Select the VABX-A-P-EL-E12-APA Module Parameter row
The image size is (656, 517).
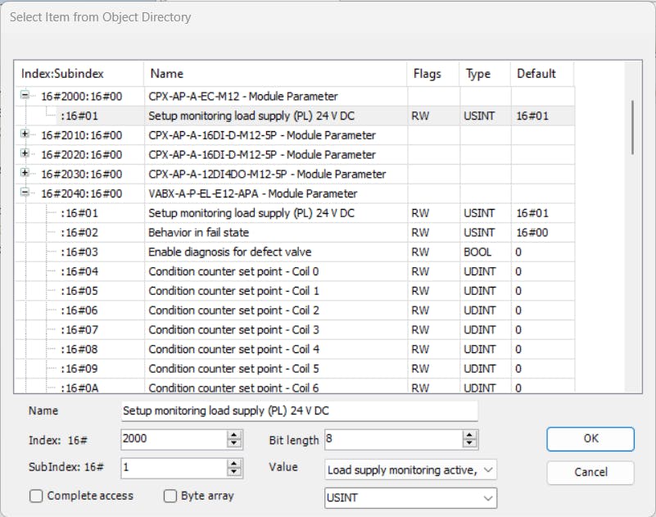pos(295,193)
